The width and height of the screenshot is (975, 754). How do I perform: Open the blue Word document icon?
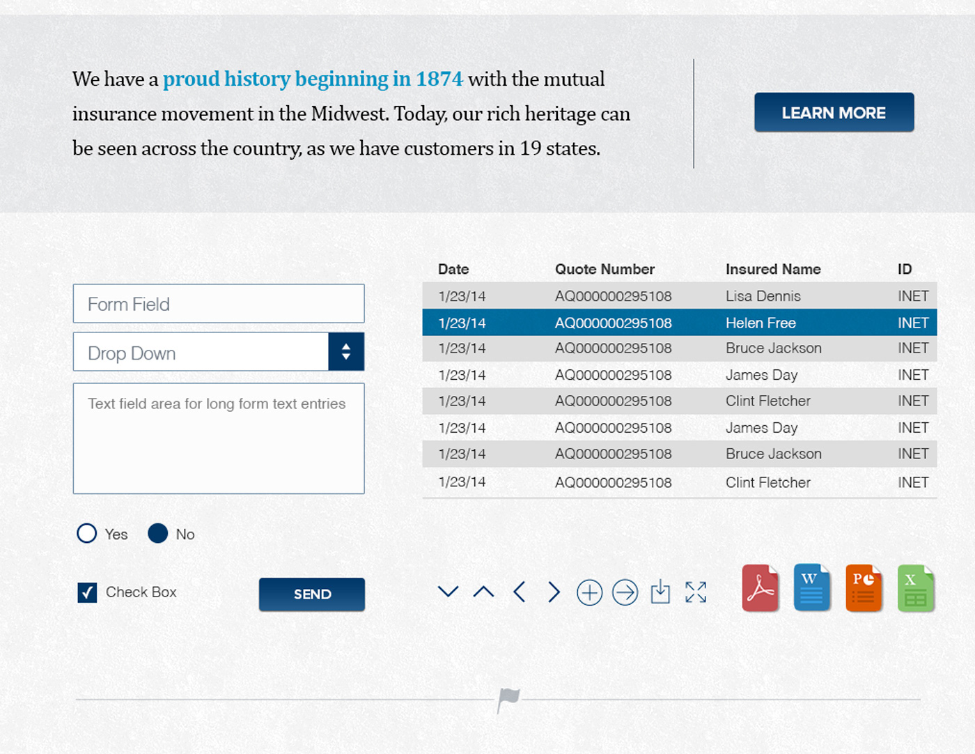point(811,588)
